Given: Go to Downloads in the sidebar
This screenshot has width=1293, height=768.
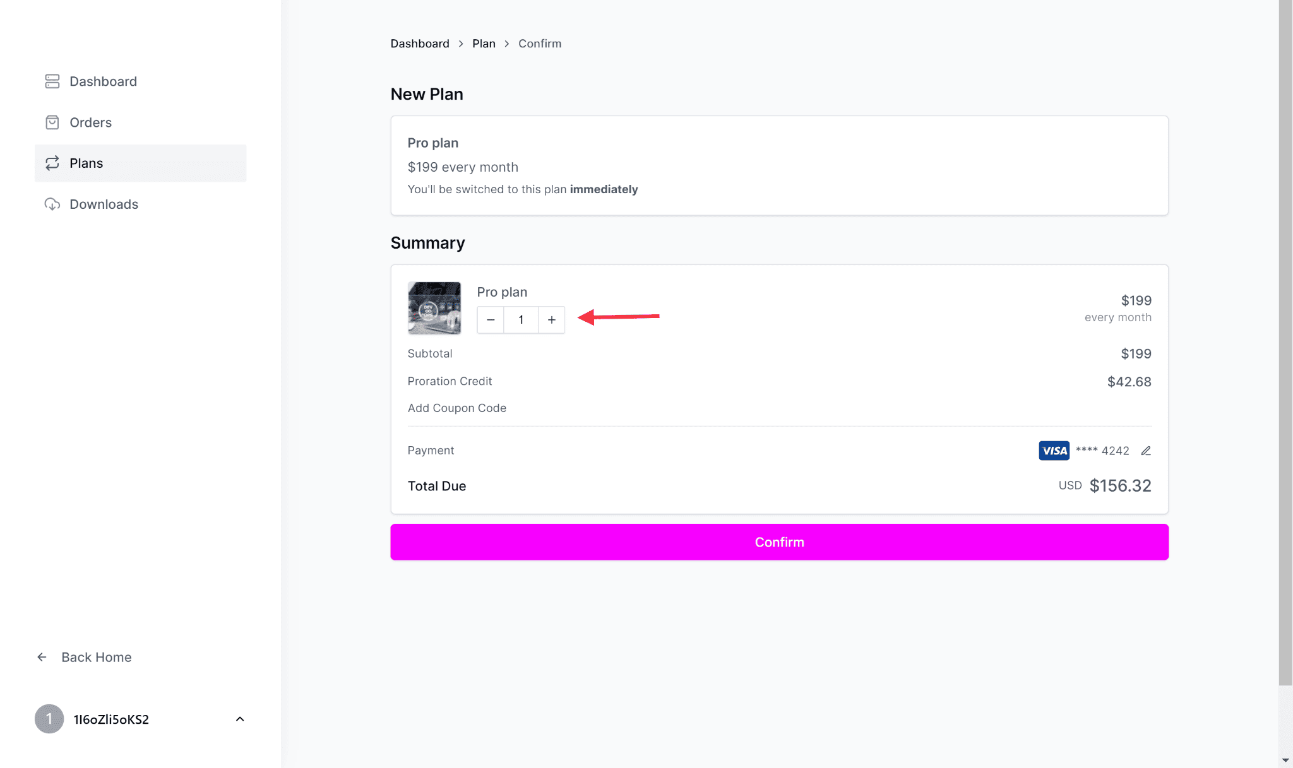Looking at the screenshot, I should (x=104, y=204).
